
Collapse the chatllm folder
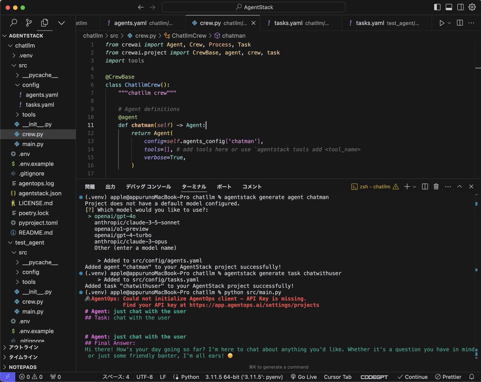coord(24,46)
